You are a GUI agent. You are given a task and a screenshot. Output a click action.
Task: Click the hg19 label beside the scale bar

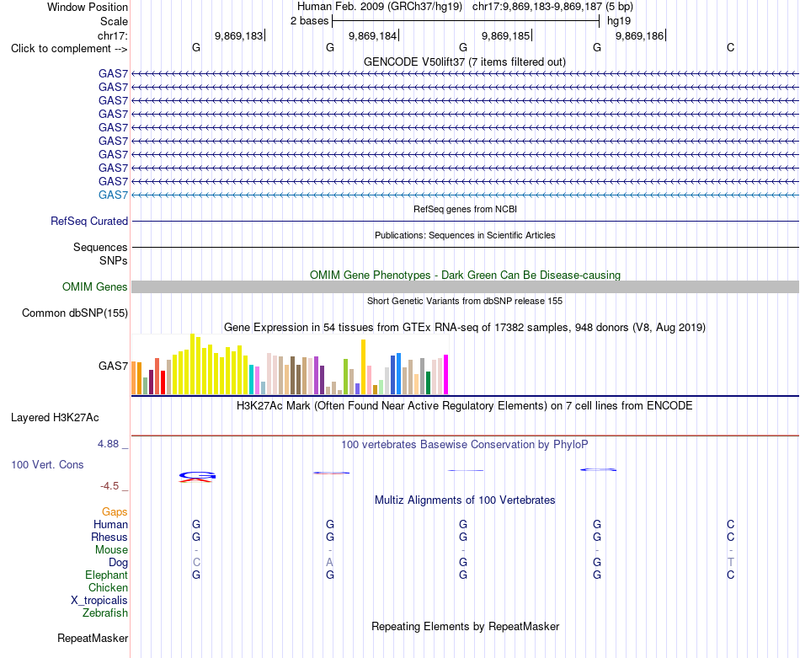point(618,21)
